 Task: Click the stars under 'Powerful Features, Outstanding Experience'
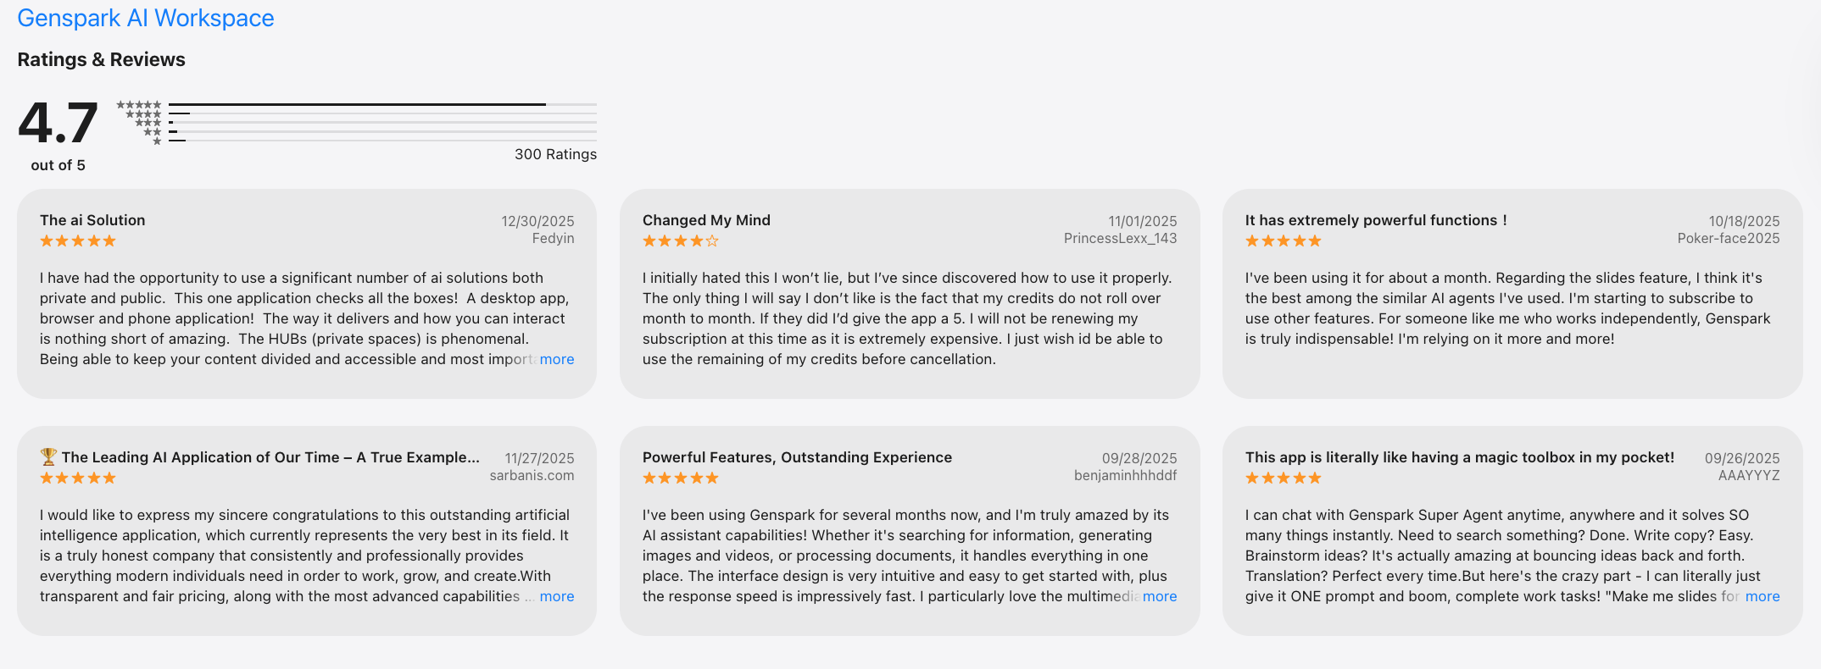[x=680, y=478]
